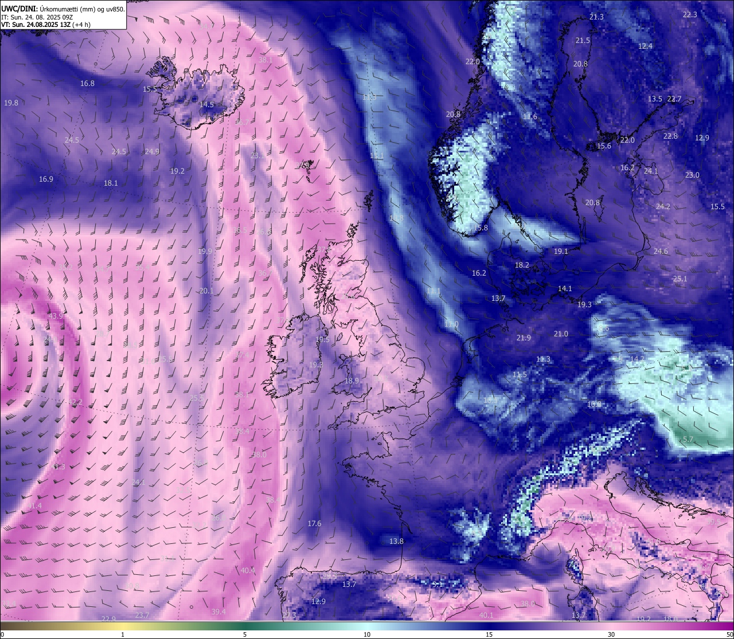Screen dimensions: 734x639
Task: Select the 17.6 value in Bay of Biscay
Action: pos(314,523)
